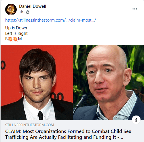Open the "CLAIM: Most Organizations Formed" headline
Viewport: 144px width, 142px height.
click(68, 131)
